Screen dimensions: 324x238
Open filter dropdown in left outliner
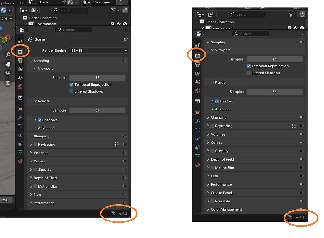pos(115,10)
